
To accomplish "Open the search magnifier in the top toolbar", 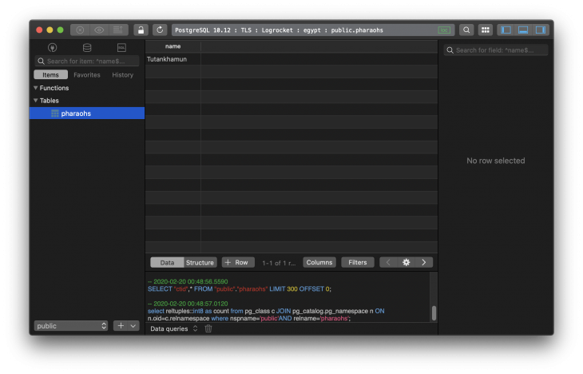I will tap(466, 30).
